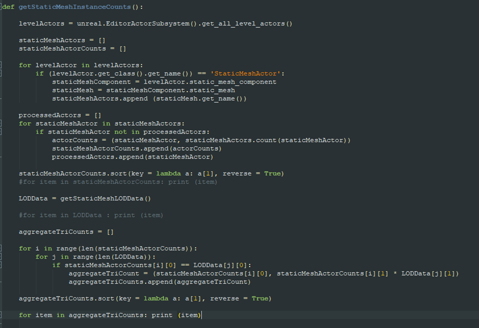Screen dimensions: 479x328
Task: Collapse the fold marker beside 'for staticMeshActor in staticMeshActors:'
Action: click(x=1, y=123)
